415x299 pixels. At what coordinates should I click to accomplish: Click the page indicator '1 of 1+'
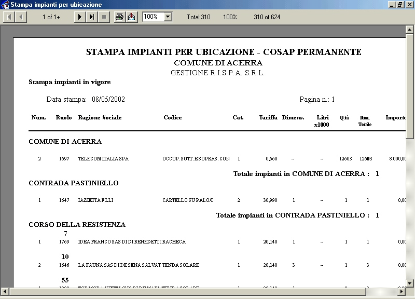pyautogui.click(x=51, y=17)
